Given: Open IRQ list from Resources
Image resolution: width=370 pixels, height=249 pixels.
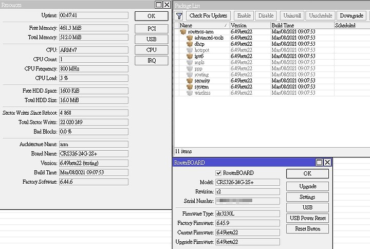Looking at the screenshot, I should (x=152, y=61).
